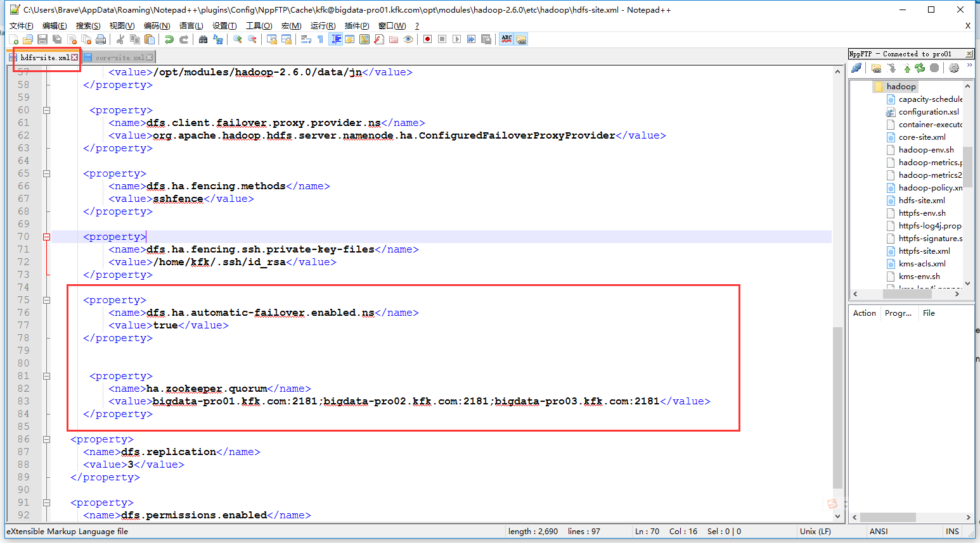Screen dimensions: 980x543
Task: Click the editor vertical scrollbar thumb
Action: [837, 408]
